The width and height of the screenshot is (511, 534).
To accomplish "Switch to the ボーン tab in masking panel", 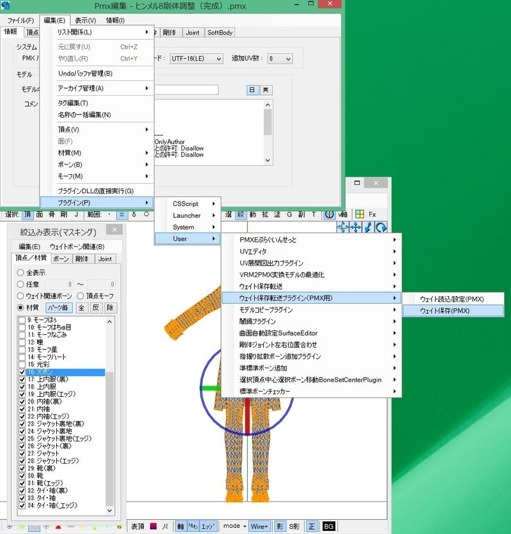I will click(61, 259).
